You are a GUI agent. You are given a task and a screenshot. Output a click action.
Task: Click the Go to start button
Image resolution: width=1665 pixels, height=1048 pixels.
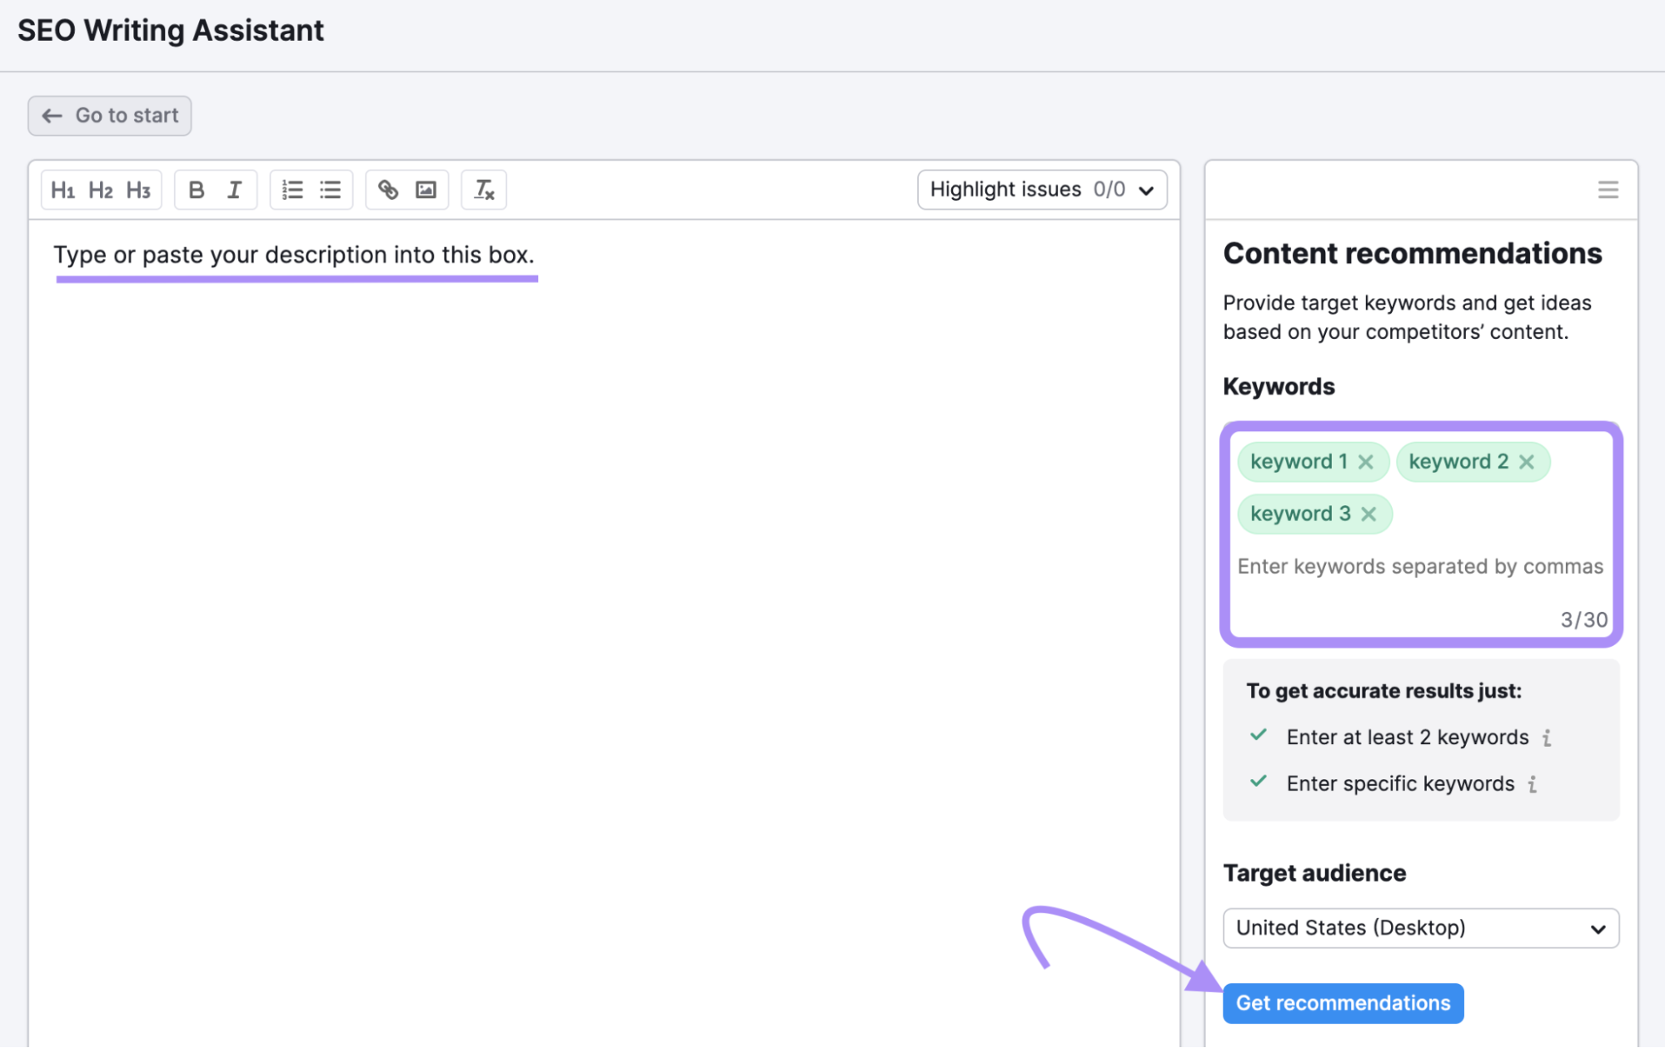109,116
